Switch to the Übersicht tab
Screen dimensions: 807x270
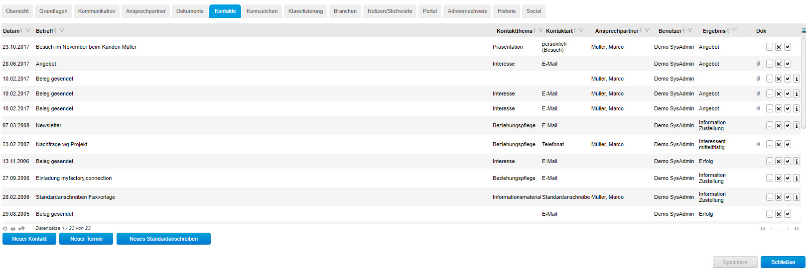pyautogui.click(x=17, y=11)
